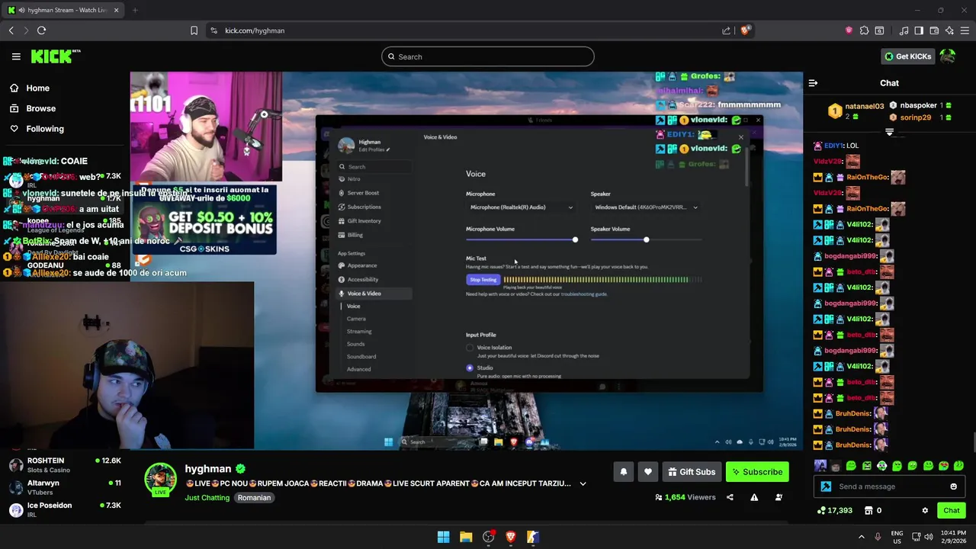Open Windows Start button on taskbar
Viewport: 976px width, 549px height.
[443, 537]
